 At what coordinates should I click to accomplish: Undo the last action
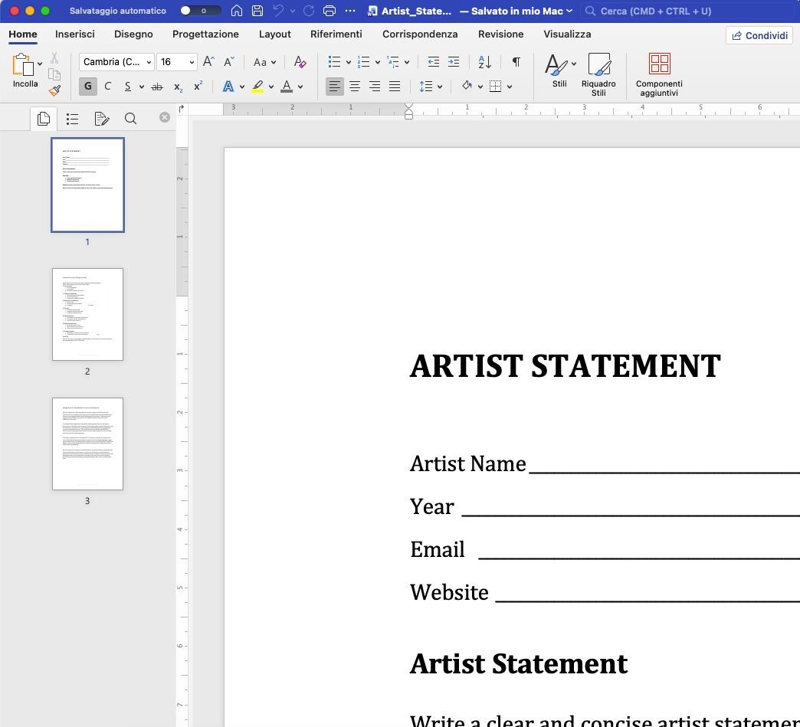[x=278, y=11]
